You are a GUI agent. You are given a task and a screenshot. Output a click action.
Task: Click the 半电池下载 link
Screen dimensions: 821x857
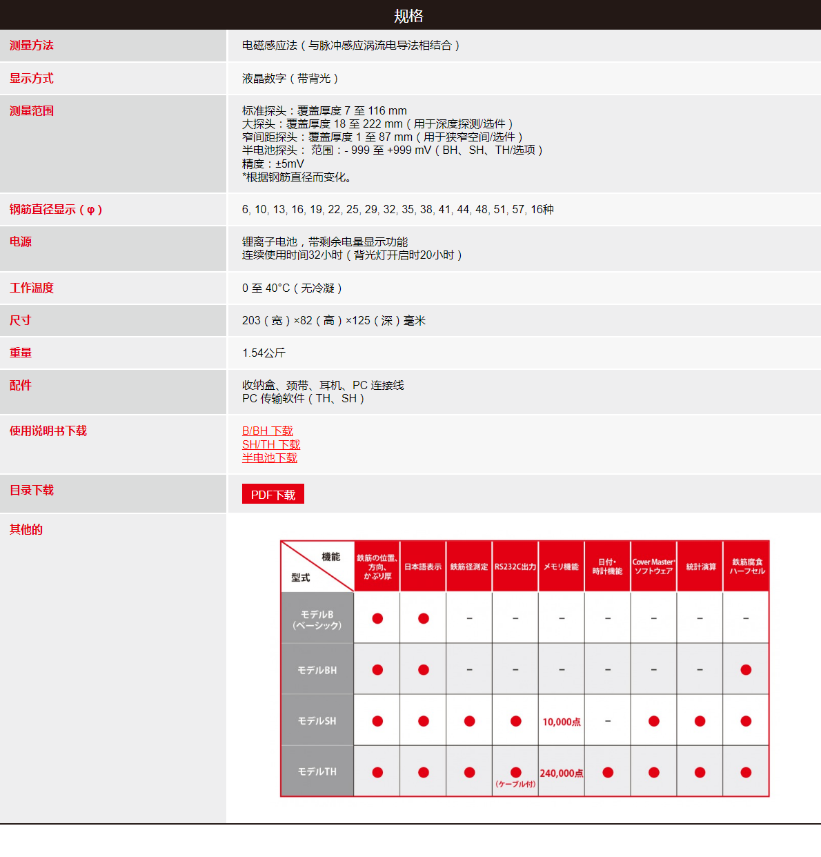click(269, 457)
